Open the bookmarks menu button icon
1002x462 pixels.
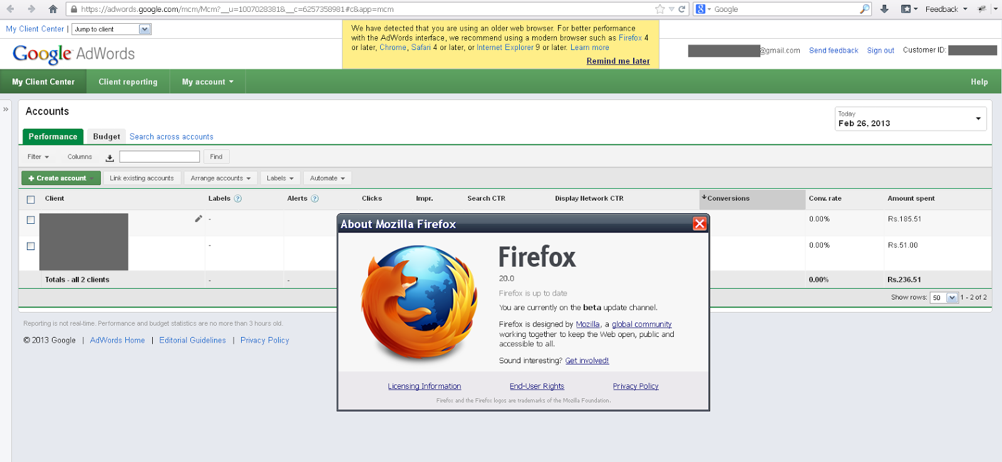click(909, 9)
